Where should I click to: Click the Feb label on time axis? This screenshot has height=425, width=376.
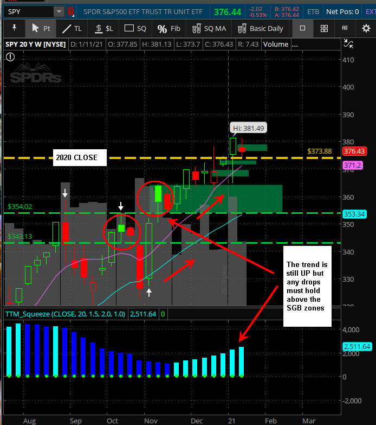[270, 421]
